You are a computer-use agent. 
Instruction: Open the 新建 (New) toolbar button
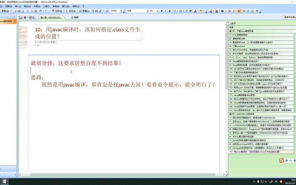6,11
